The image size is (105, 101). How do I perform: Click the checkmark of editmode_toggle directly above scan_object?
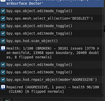pyautogui.click(x=3, y=34)
